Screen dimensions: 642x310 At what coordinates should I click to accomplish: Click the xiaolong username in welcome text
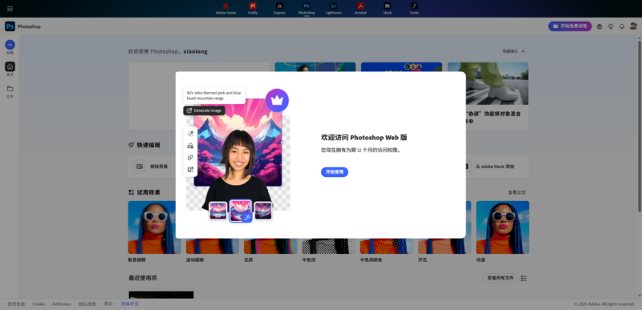click(x=195, y=51)
